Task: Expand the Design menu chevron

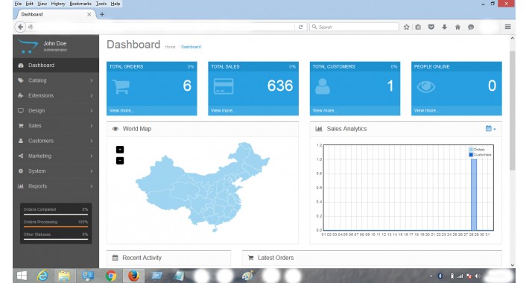Action: coord(92,111)
